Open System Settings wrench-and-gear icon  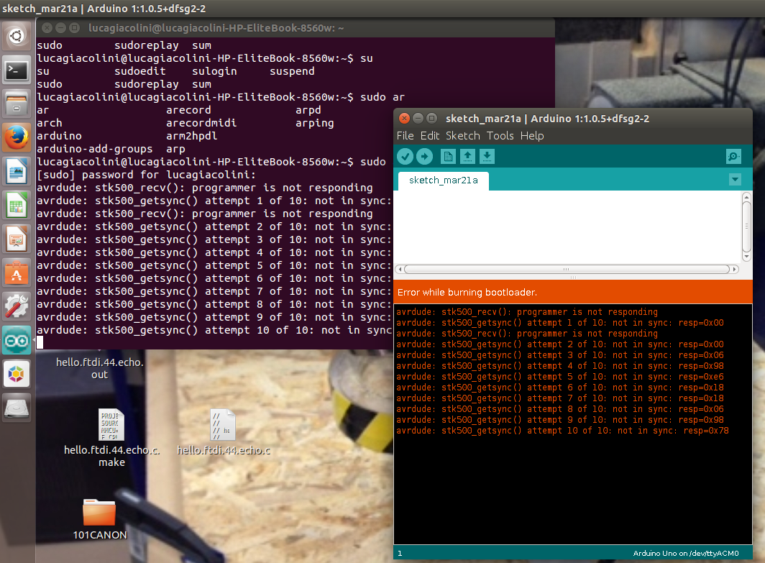(17, 306)
